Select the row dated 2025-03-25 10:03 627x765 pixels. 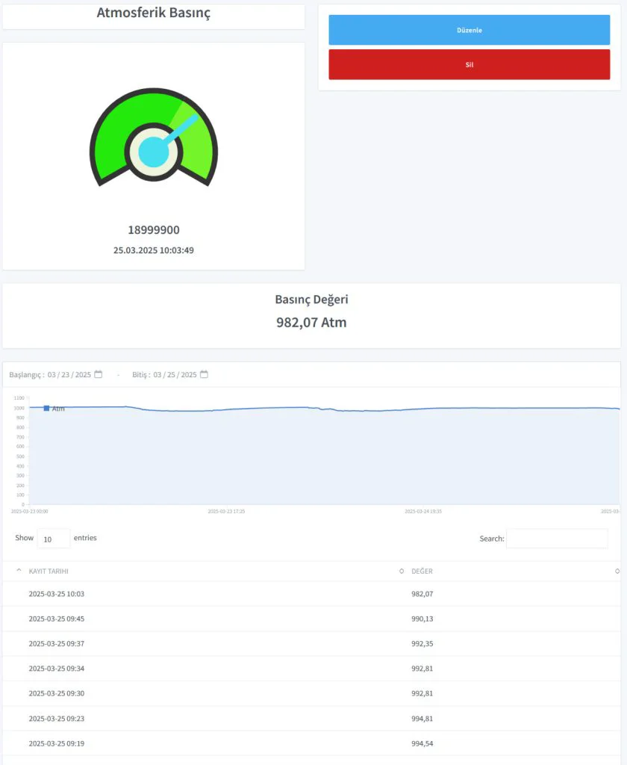click(x=57, y=594)
